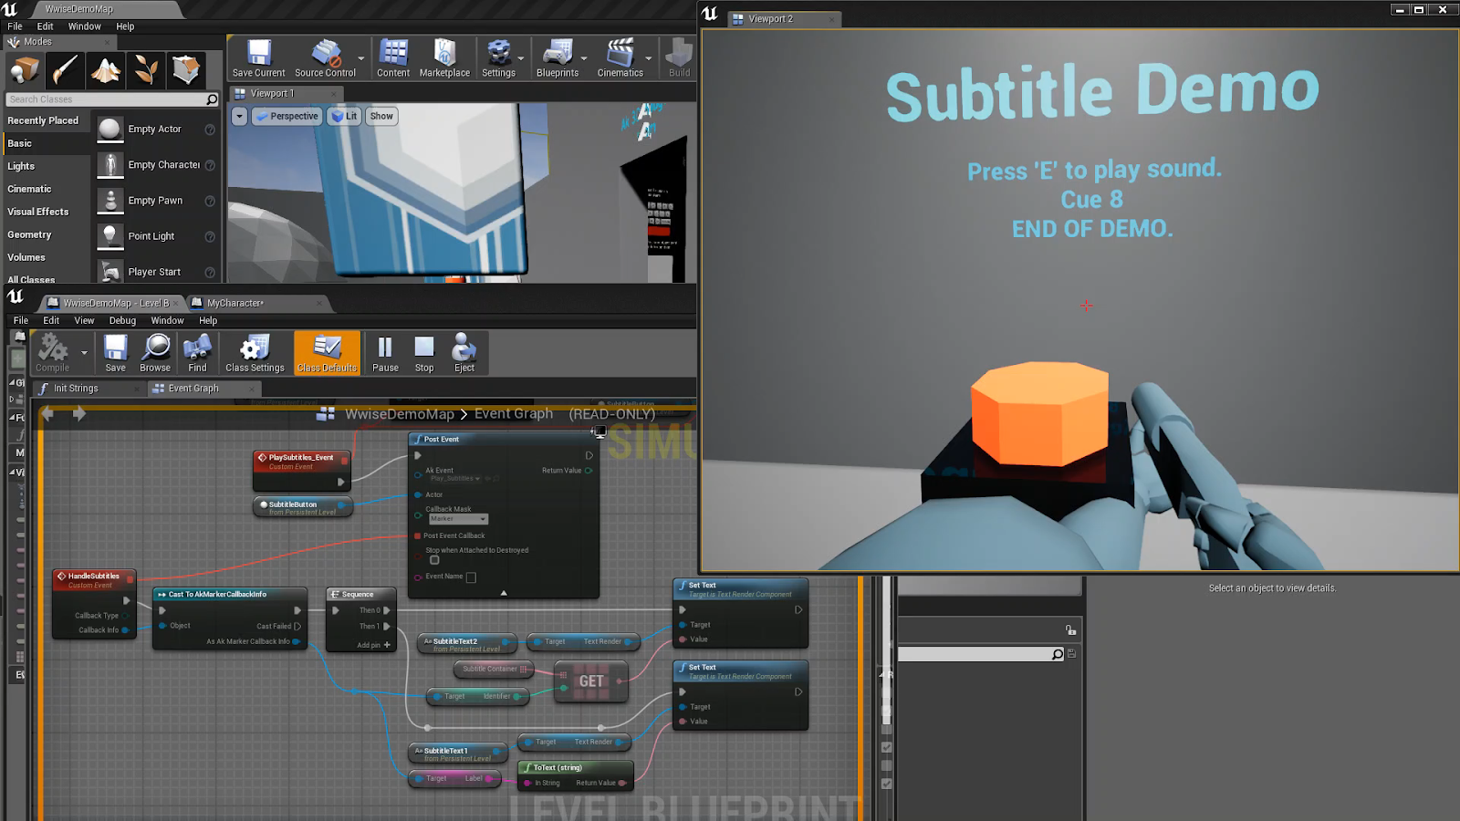Select the Geometry category
1460x821 pixels.
click(29, 234)
